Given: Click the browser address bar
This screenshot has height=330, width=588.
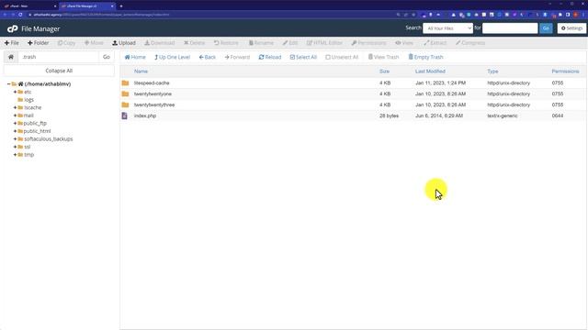Looking at the screenshot, I should point(210,15).
